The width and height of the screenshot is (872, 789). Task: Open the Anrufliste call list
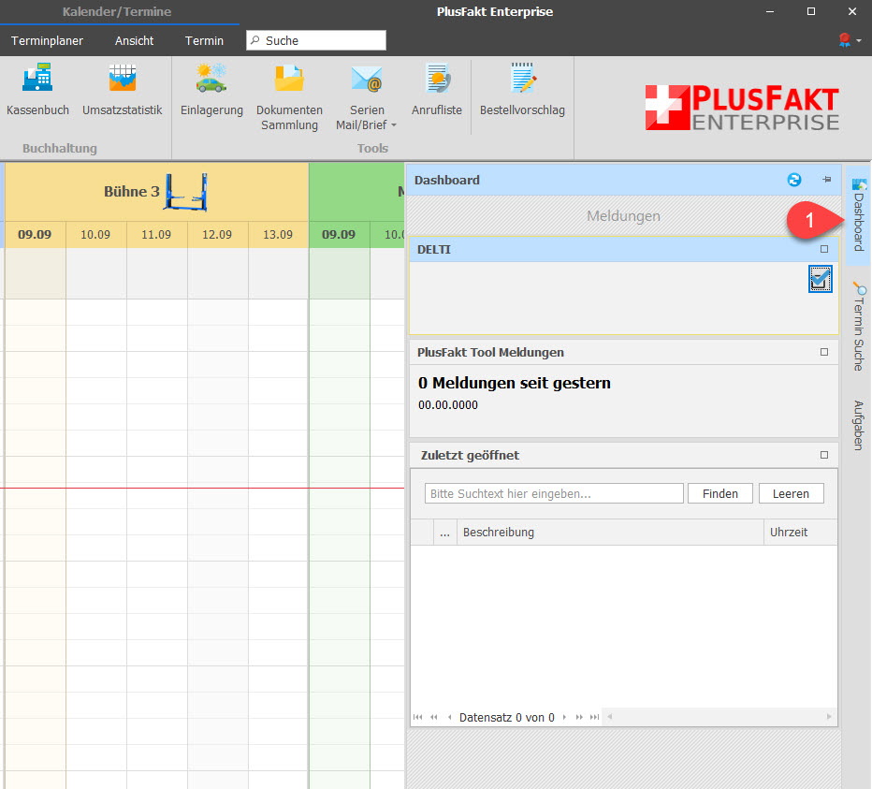click(x=437, y=89)
